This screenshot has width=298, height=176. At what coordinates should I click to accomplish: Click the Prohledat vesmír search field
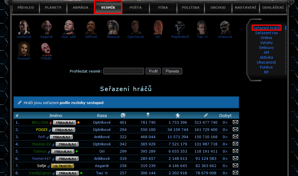pos(124,71)
